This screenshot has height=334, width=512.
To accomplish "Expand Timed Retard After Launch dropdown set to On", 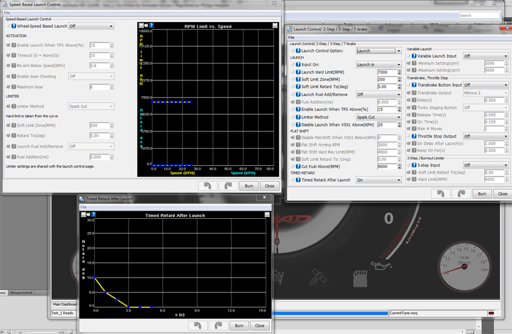I will point(378,180).
